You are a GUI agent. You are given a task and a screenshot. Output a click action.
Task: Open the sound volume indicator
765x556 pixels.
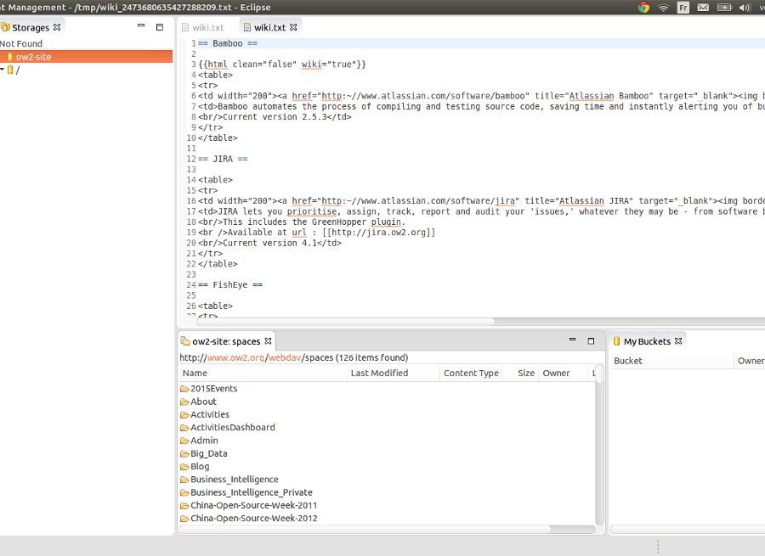(x=745, y=8)
